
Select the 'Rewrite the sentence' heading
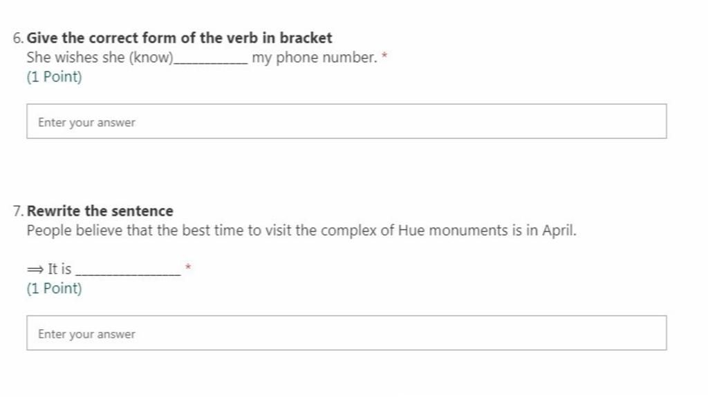100,211
